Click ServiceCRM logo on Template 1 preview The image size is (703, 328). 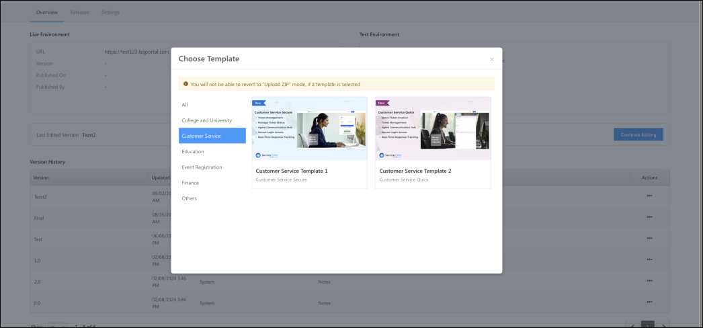click(266, 155)
